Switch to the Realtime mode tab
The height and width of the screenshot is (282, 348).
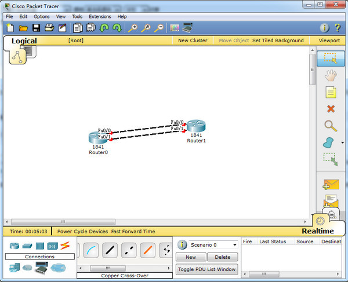(317, 231)
